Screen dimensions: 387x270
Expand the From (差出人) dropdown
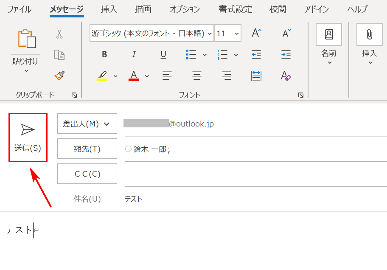(87, 124)
